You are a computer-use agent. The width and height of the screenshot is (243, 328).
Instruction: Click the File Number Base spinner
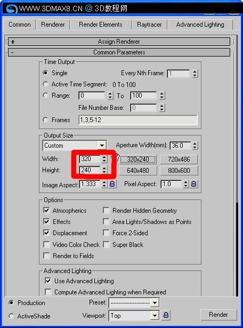pyautogui.click(x=161, y=108)
